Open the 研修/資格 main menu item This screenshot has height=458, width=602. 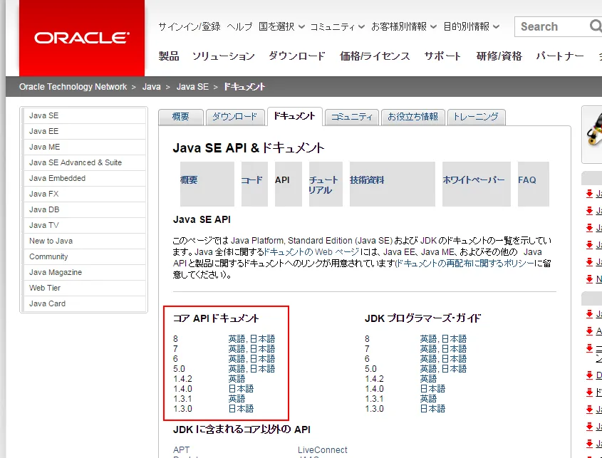[x=499, y=56]
